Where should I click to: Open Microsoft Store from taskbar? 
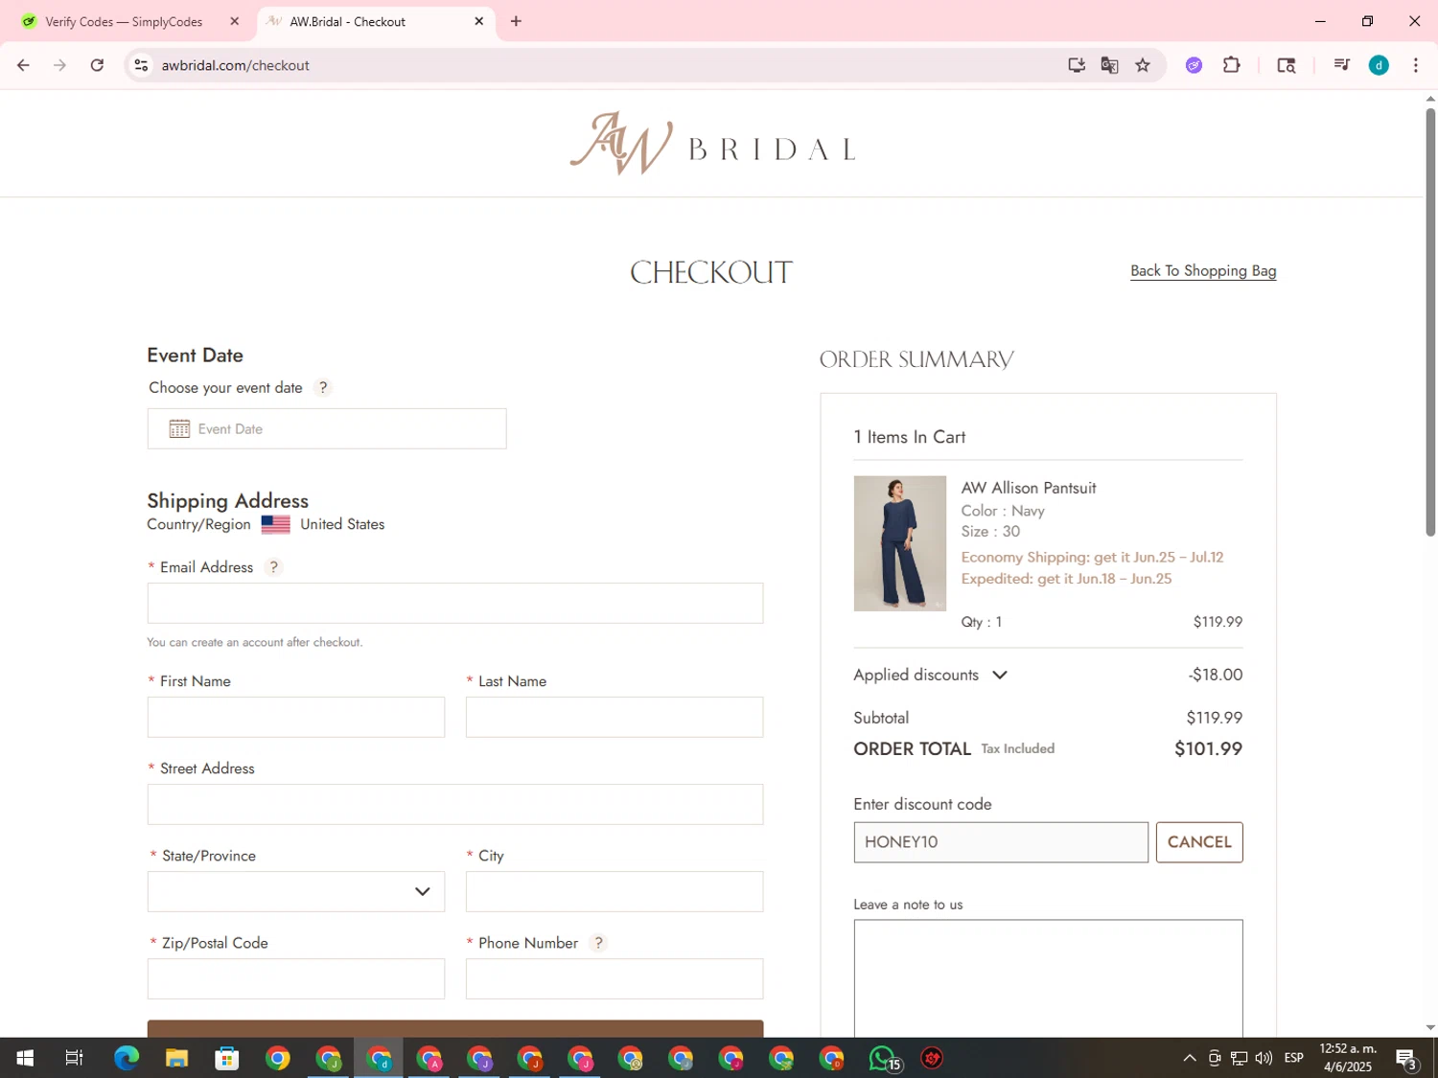pyautogui.click(x=227, y=1058)
